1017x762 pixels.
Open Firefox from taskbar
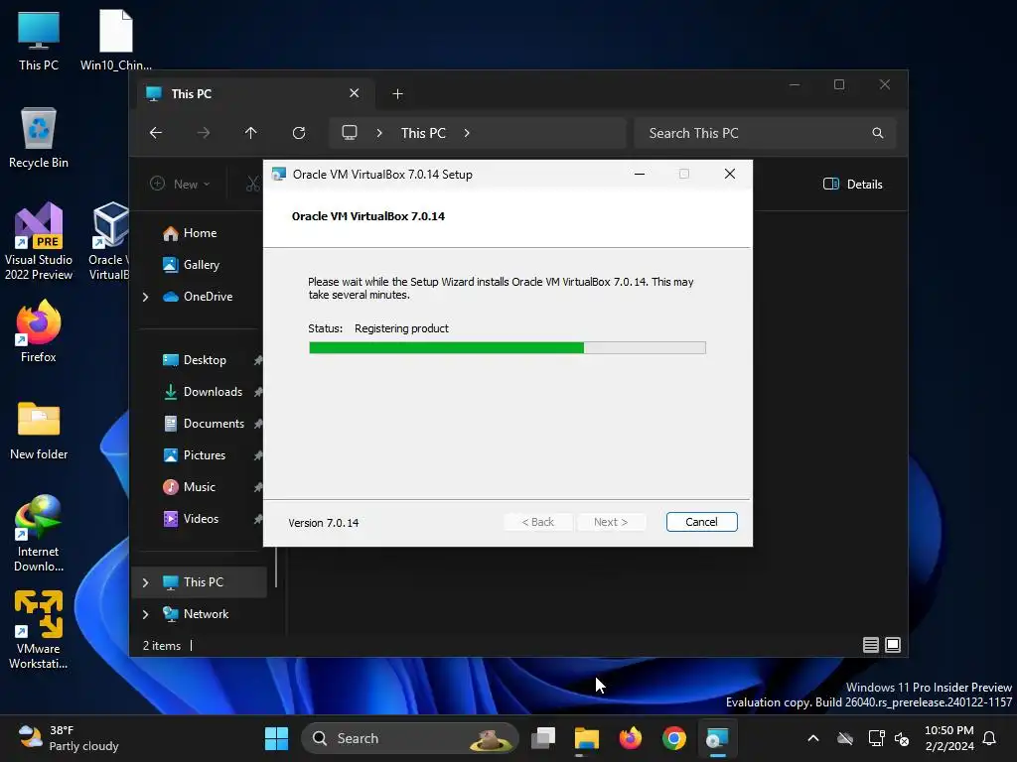[x=630, y=738]
